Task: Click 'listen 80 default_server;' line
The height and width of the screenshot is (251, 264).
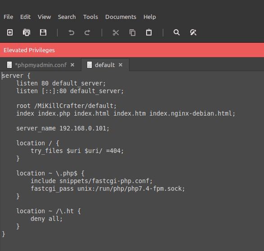Action: click(61, 83)
